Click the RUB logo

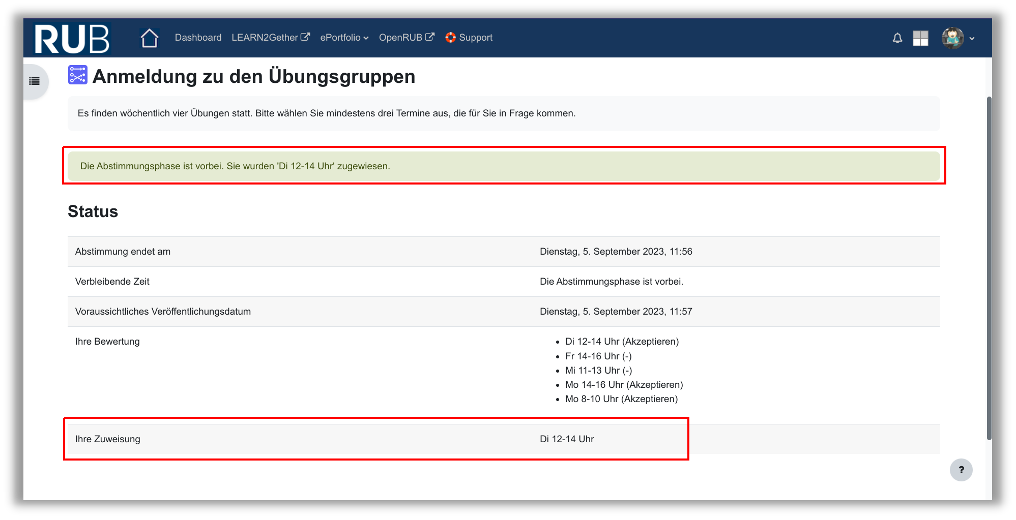(72, 39)
